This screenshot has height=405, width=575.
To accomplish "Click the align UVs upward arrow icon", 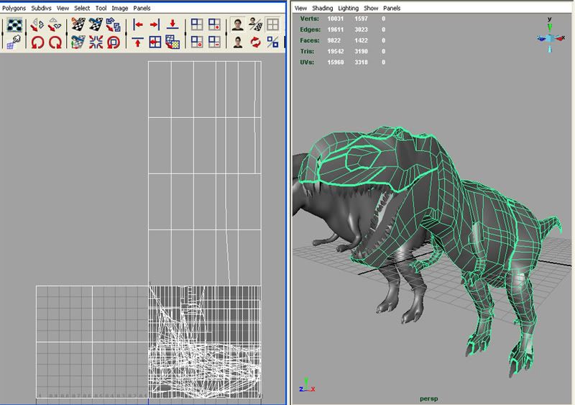I will click(x=138, y=42).
